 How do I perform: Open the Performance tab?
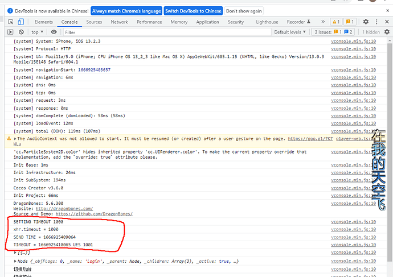click(149, 22)
